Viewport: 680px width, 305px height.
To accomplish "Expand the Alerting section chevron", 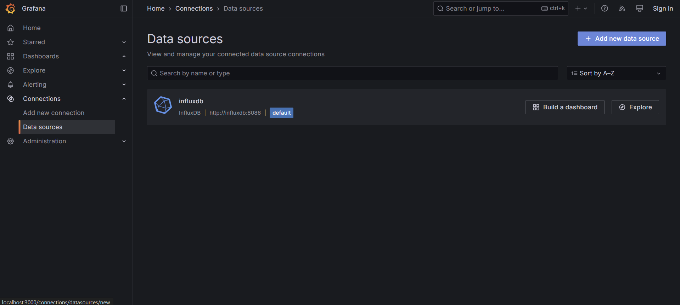I will (124, 85).
